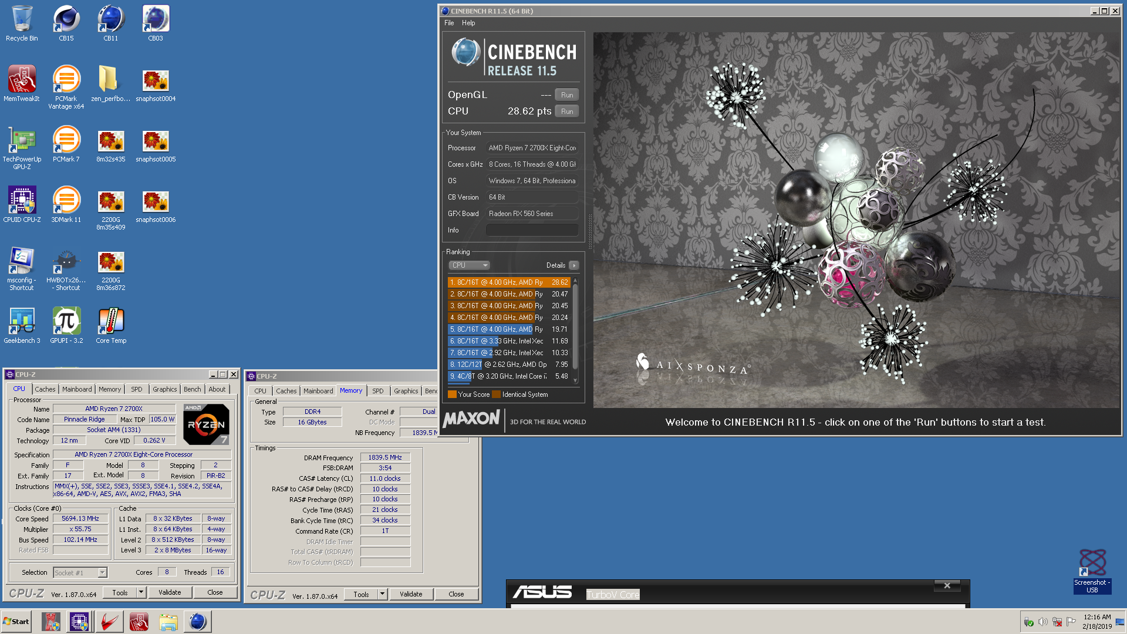
Task: Launch Geekbench 3 desktop icon
Action: click(22, 325)
